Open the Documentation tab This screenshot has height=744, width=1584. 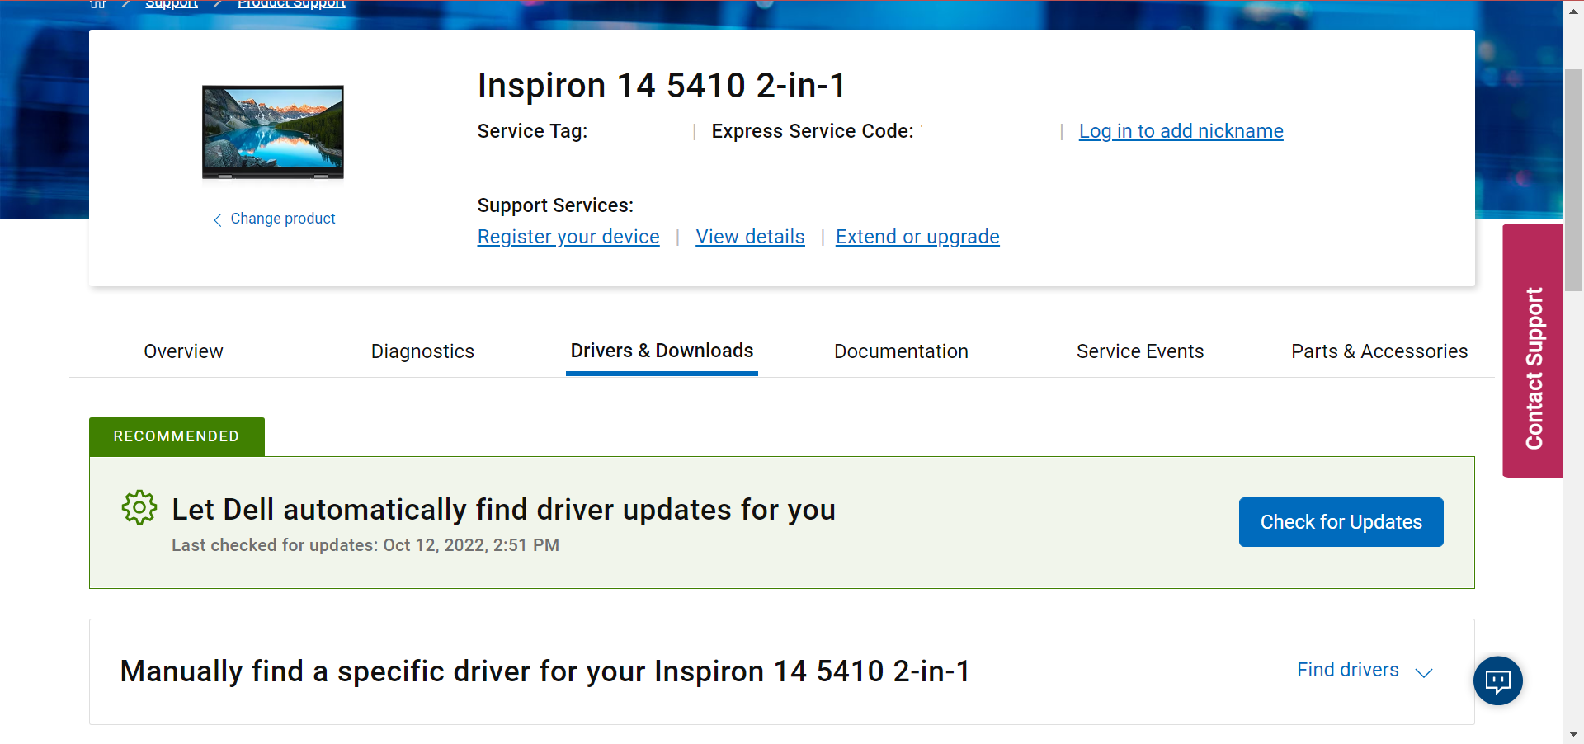tap(901, 351)
